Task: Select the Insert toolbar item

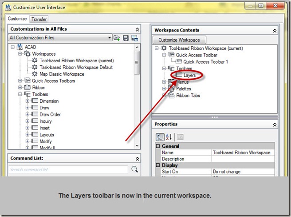Action: (x=44, y=128)
